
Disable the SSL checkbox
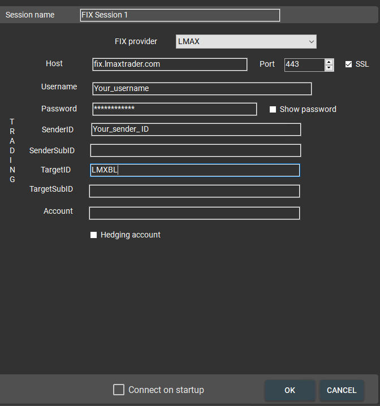coord(348,64)
